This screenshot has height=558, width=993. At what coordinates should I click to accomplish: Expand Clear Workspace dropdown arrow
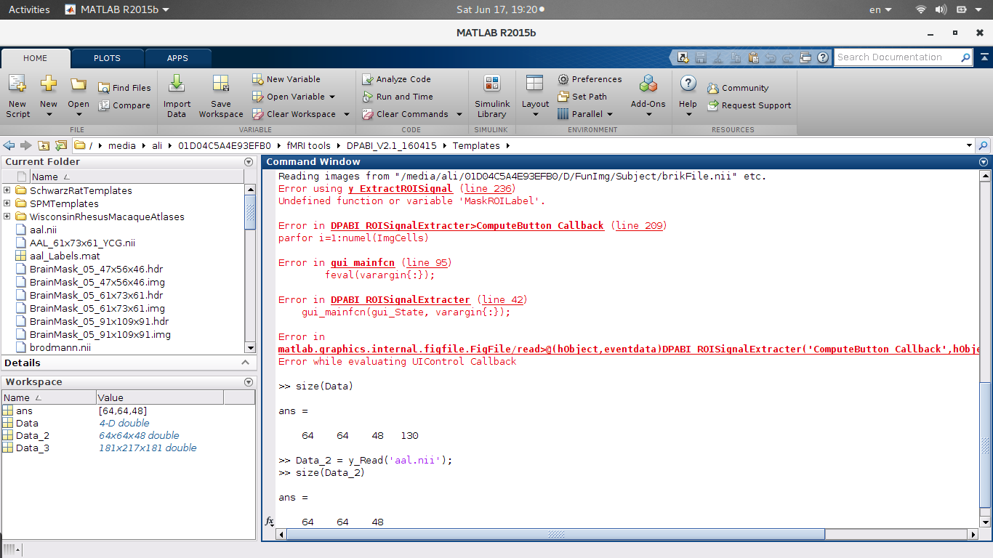pos(347,114)
